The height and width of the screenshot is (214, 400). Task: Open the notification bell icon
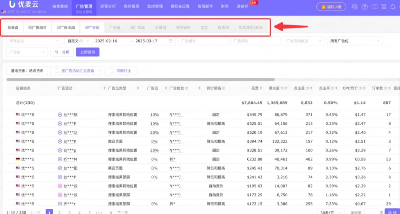(x=393, y=7)
